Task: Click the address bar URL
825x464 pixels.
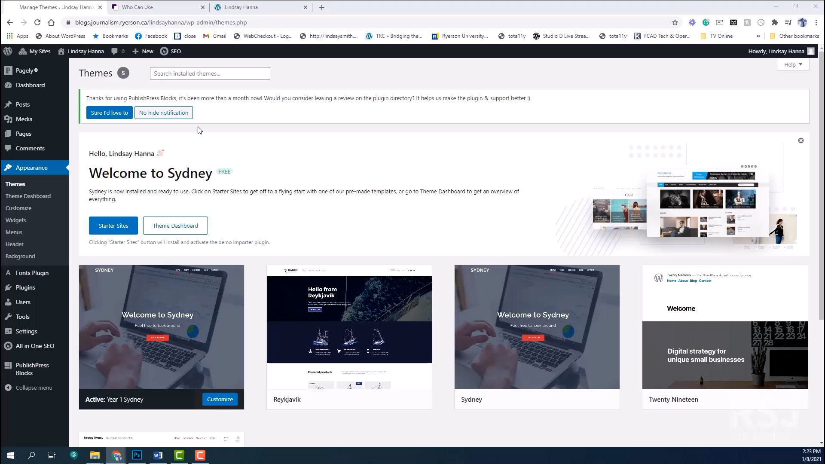Action: coord(161,22)
